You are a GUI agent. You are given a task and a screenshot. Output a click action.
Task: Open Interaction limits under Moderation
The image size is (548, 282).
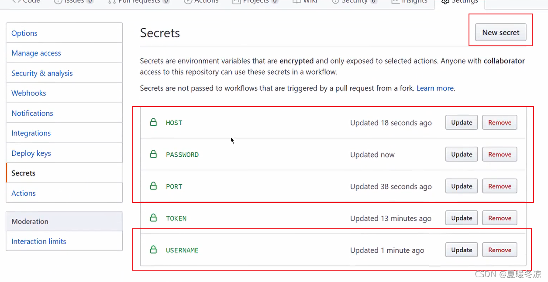click(x=64, y=241)
